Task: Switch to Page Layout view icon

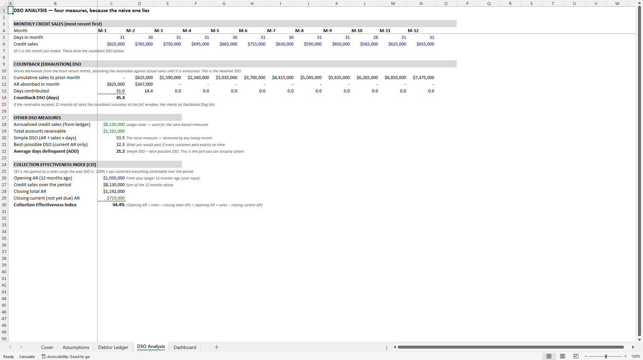Action: (563, 356)
